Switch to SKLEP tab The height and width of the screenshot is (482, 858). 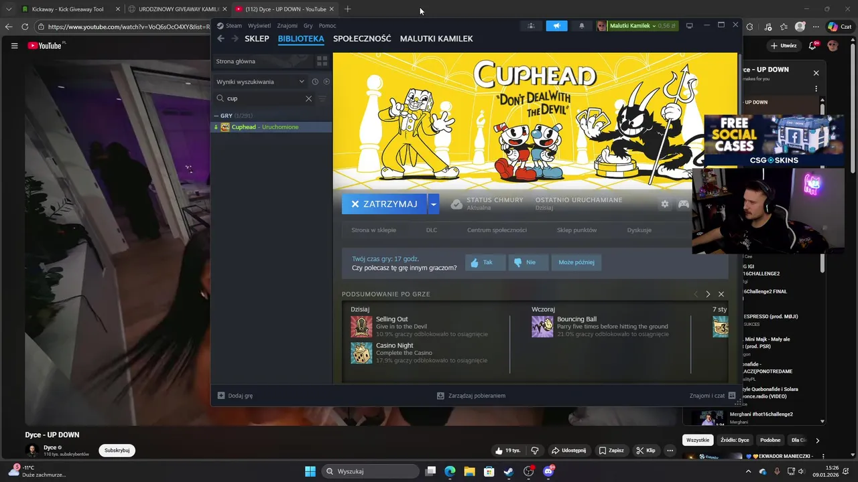point(257,39)
